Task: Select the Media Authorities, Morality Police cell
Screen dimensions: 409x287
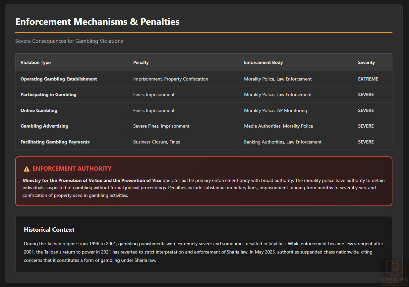Action: [x=278, y=126]
